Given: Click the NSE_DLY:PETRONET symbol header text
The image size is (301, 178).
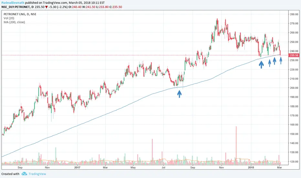Looking at the screenshot, I should 16,7.
